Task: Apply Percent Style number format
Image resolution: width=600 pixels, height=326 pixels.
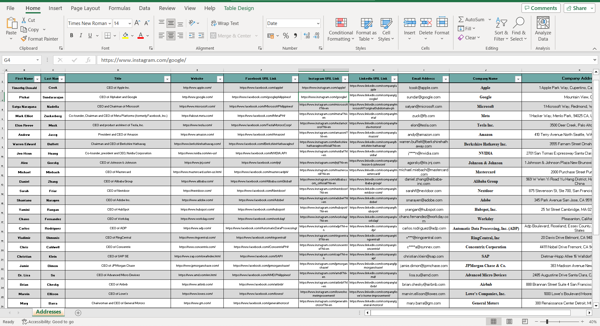Action: click(x=286, y=36)
